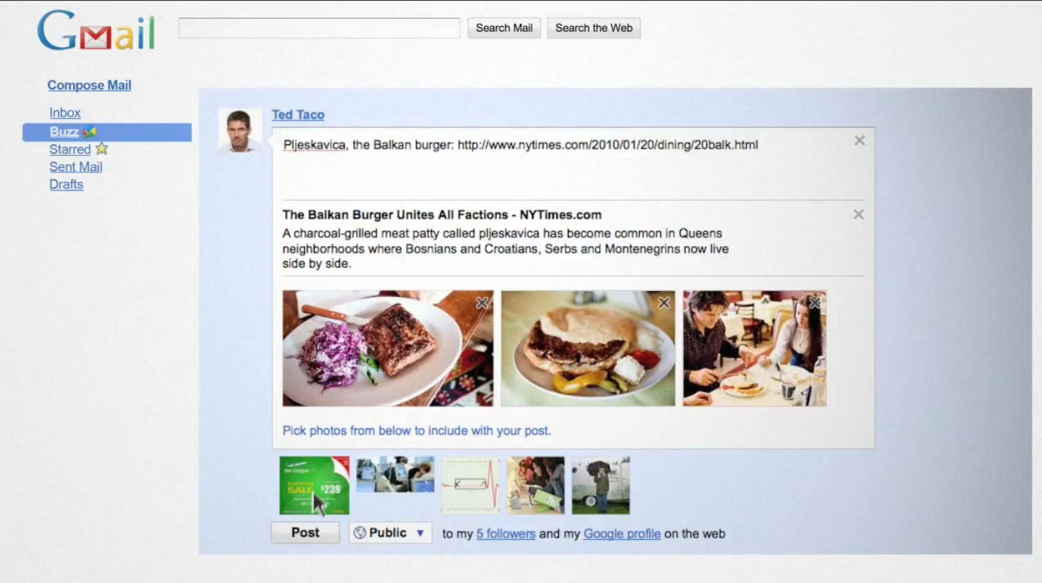The height and width of the screenshot is (583, 1042).
Task: Click the star icon beside Starred
Action: tap(101, 149)
